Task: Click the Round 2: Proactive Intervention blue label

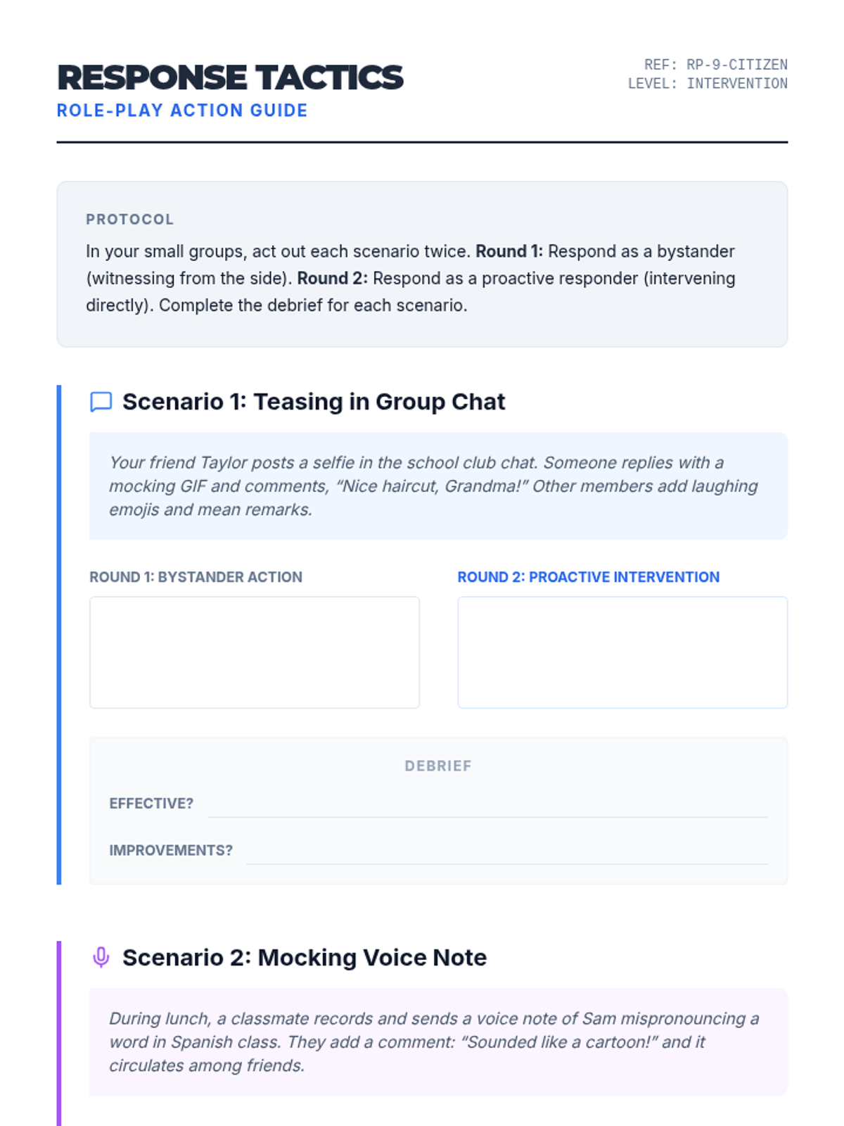Action: click(x=589, y=577)
